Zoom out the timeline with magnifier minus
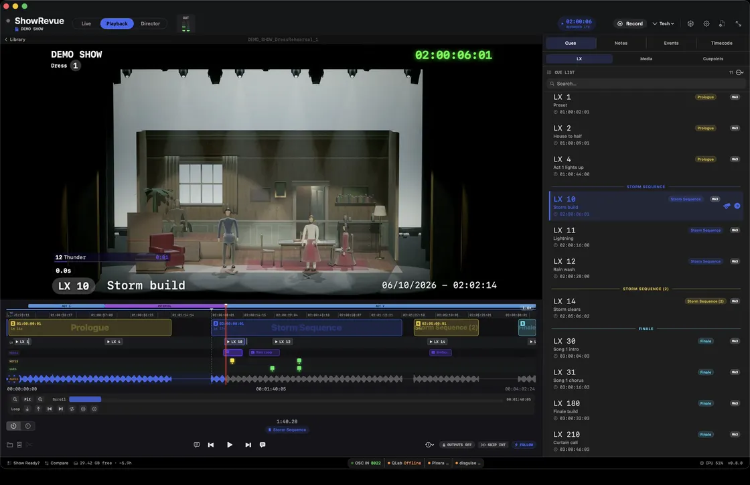The image size is (750, 485). [15, 399]
